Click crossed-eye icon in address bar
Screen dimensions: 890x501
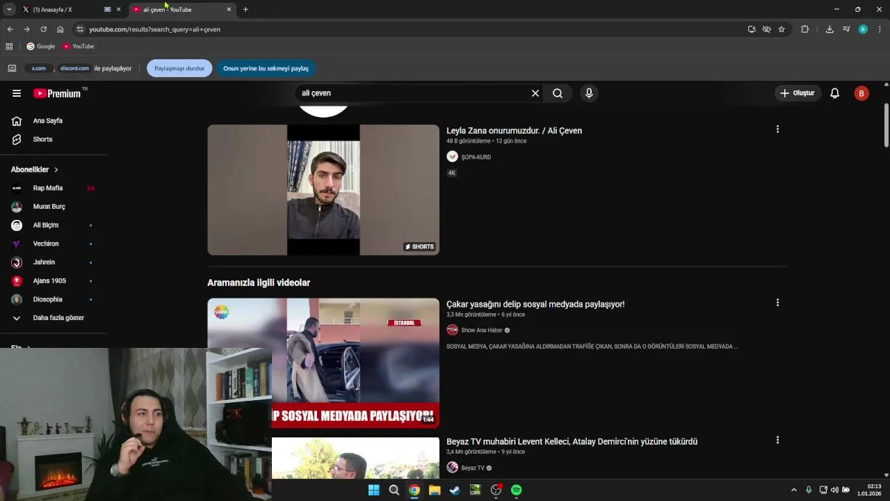(x=766, y=29)
